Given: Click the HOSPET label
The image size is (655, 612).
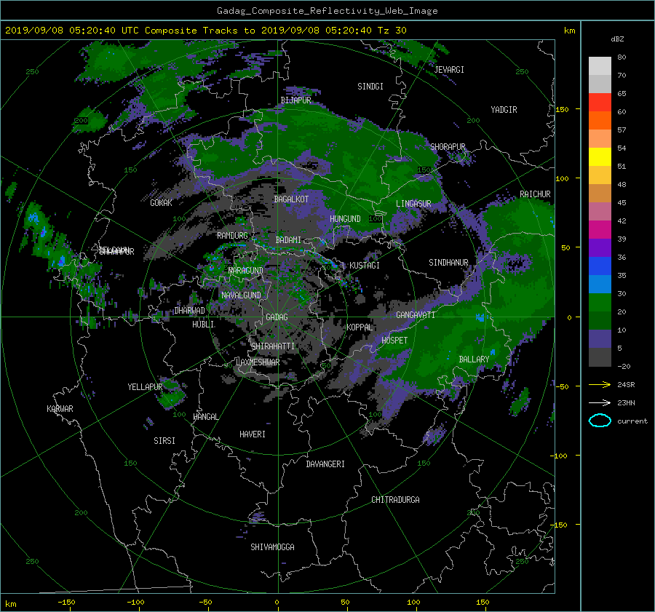Looking at the screenshot, I should pos(394,341).
